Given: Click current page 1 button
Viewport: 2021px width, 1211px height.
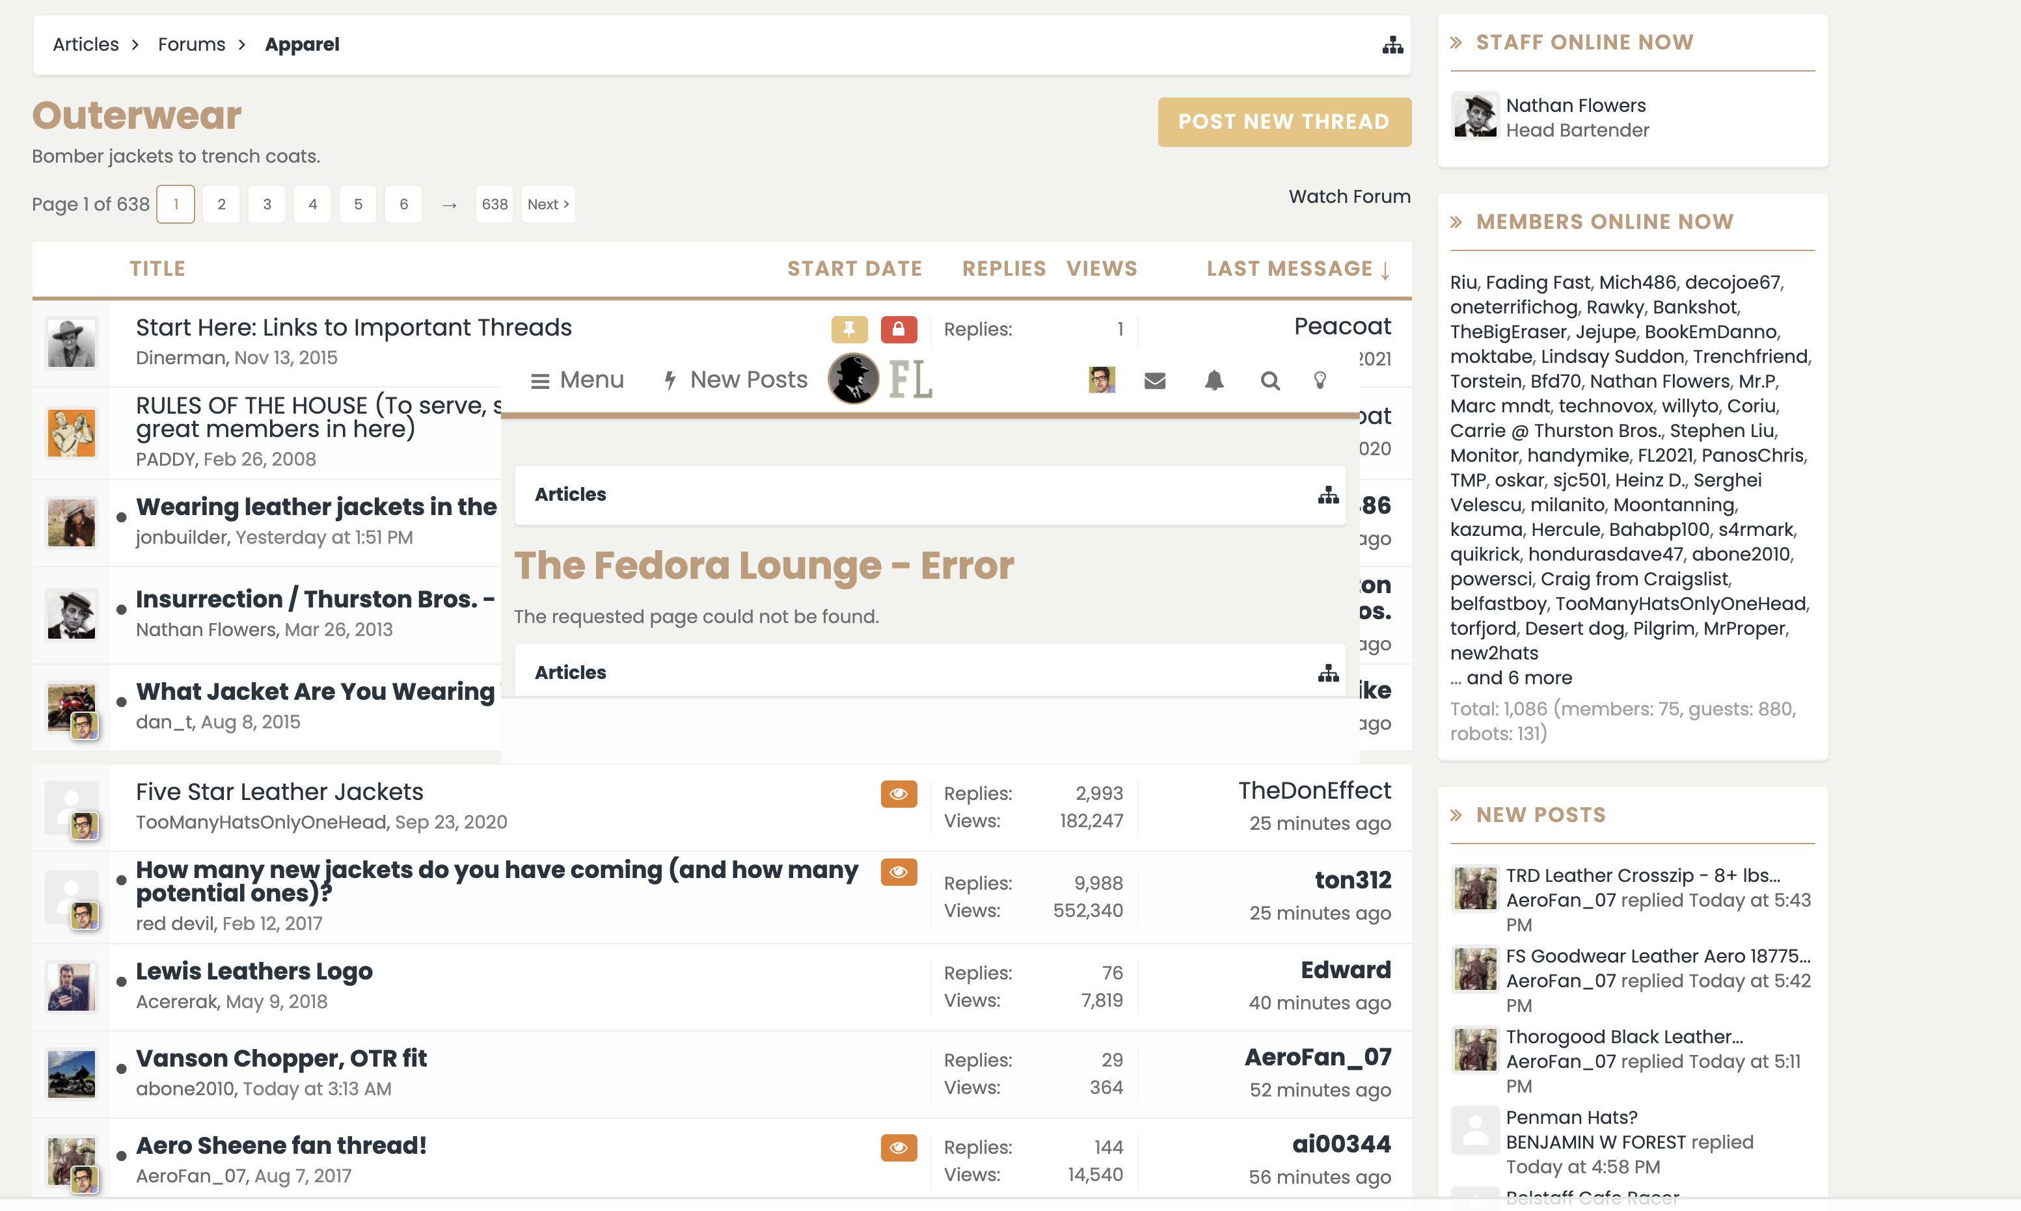Looking at the screenshot, I should click(x=176, y=204).
